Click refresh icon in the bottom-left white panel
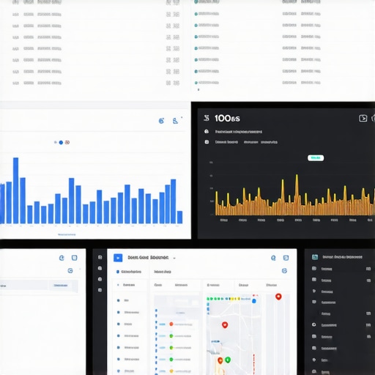The width and height of the screenshot is (375, 375). (x=62, y=258)
